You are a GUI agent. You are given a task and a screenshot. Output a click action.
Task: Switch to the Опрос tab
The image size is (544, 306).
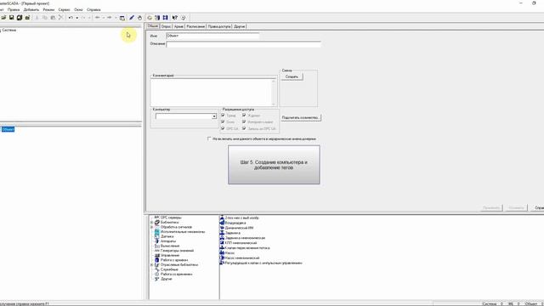166,26
